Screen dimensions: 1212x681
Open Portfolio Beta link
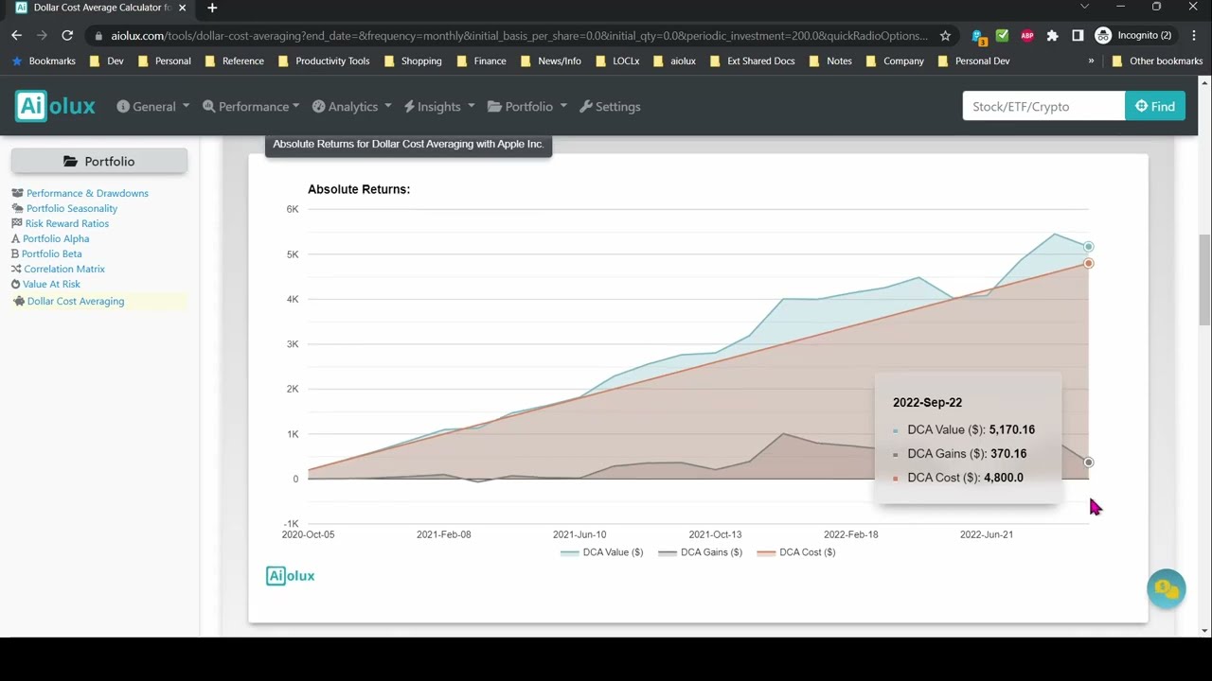point(51,253)
